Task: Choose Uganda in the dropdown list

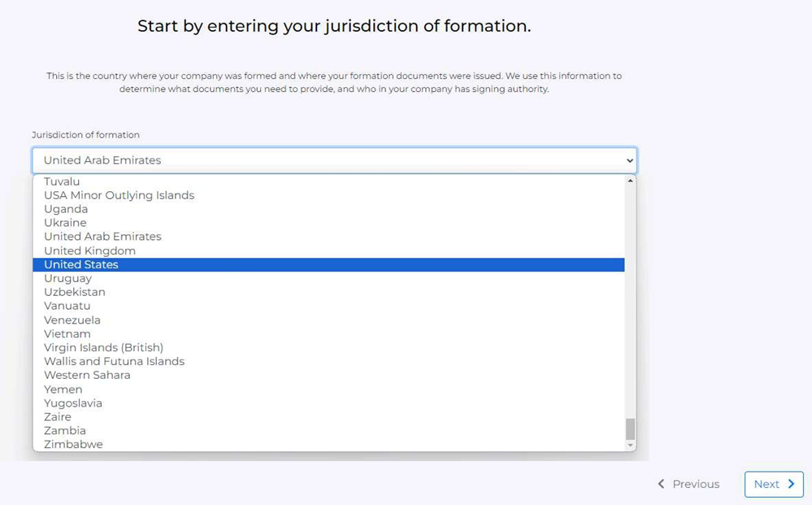Action: click(x=328, y=209)
